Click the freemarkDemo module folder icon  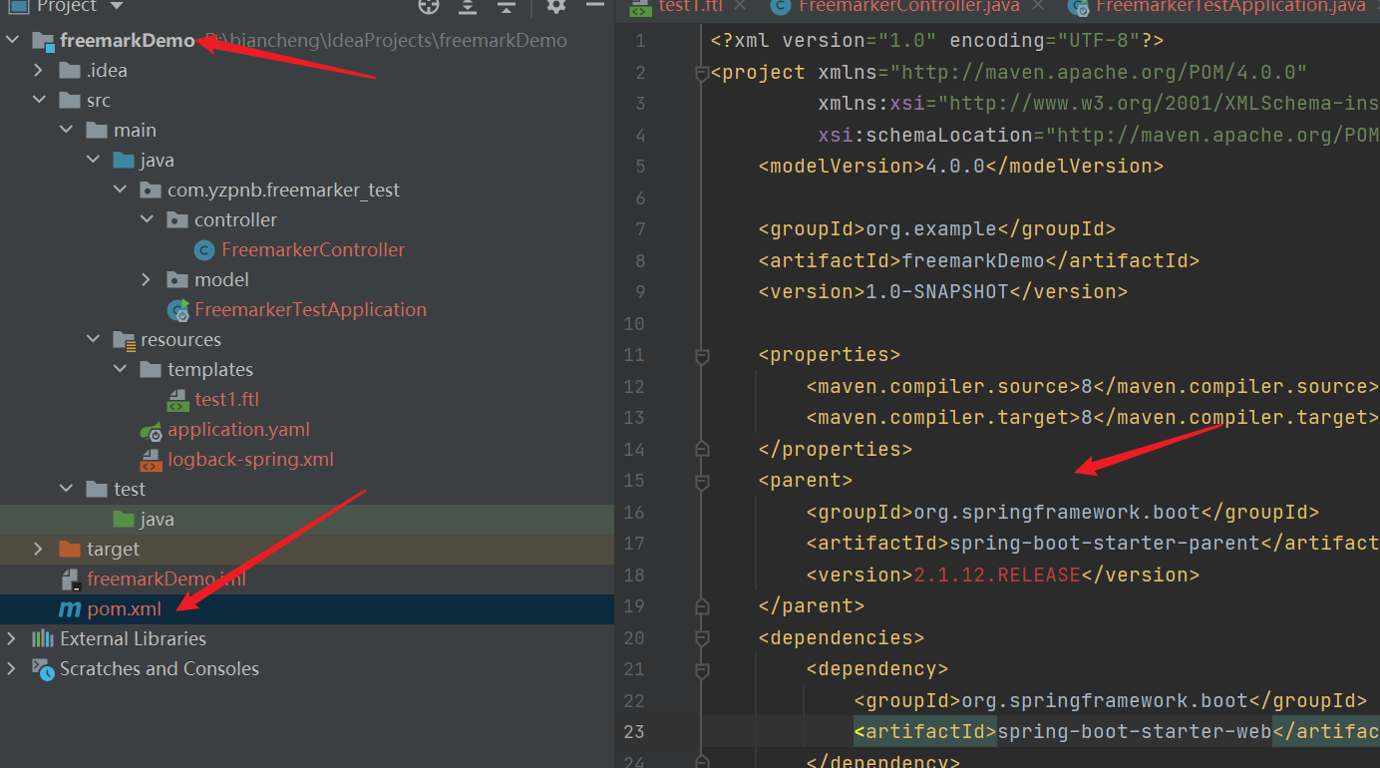[44, 42]
